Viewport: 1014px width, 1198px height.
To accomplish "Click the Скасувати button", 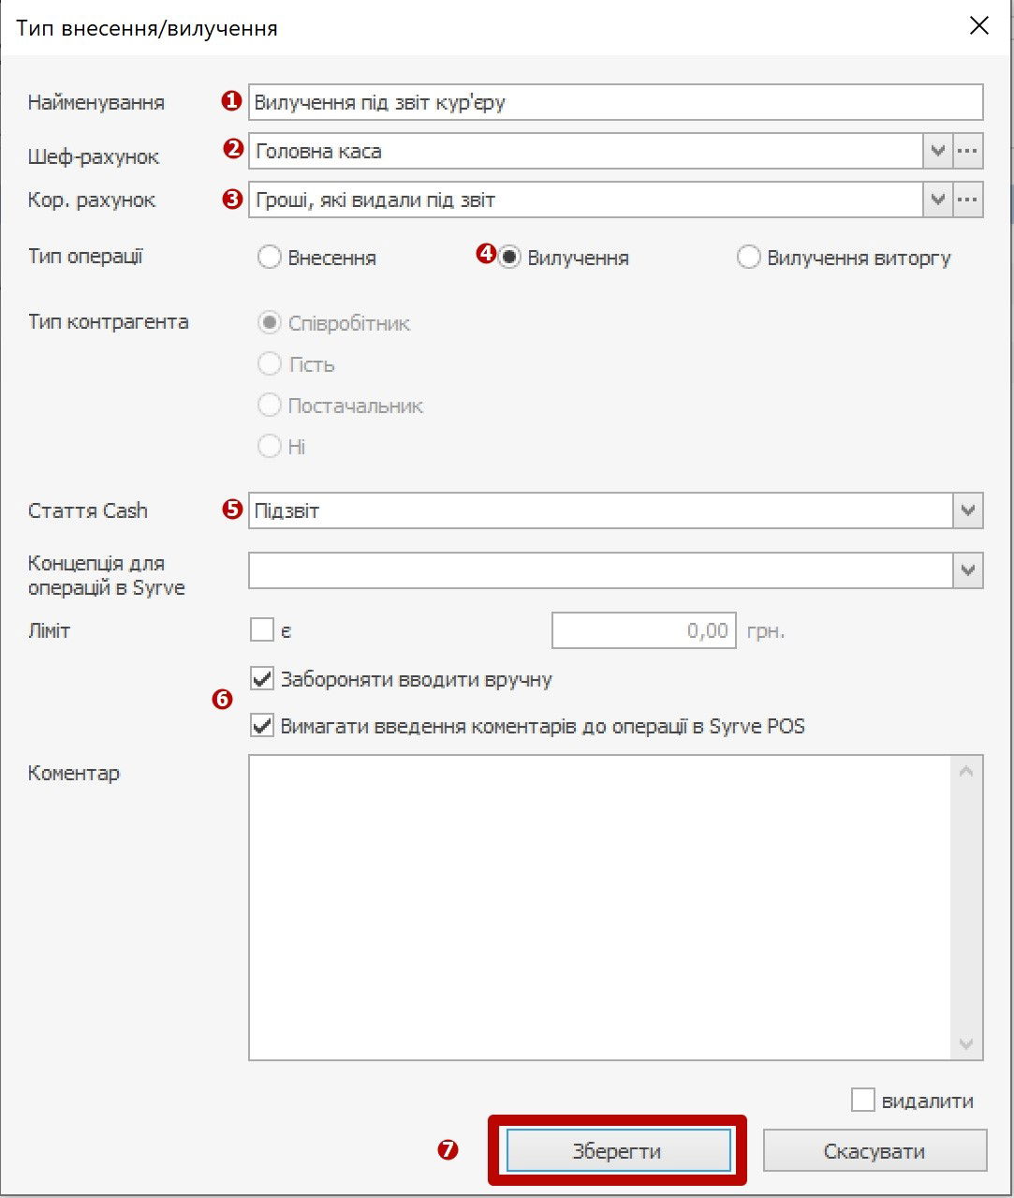I will pos(874,1151).
